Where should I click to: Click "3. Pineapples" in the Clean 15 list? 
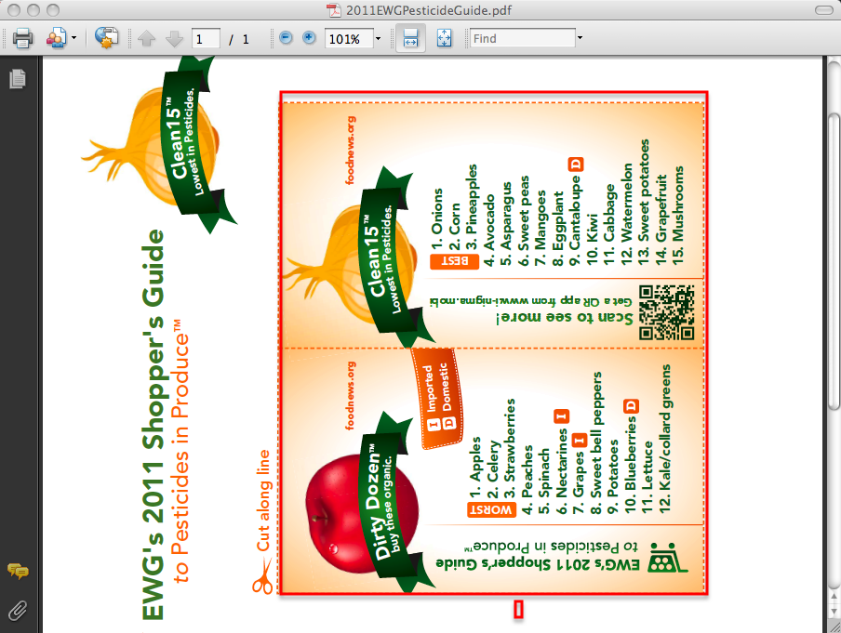tap(472, 206)
